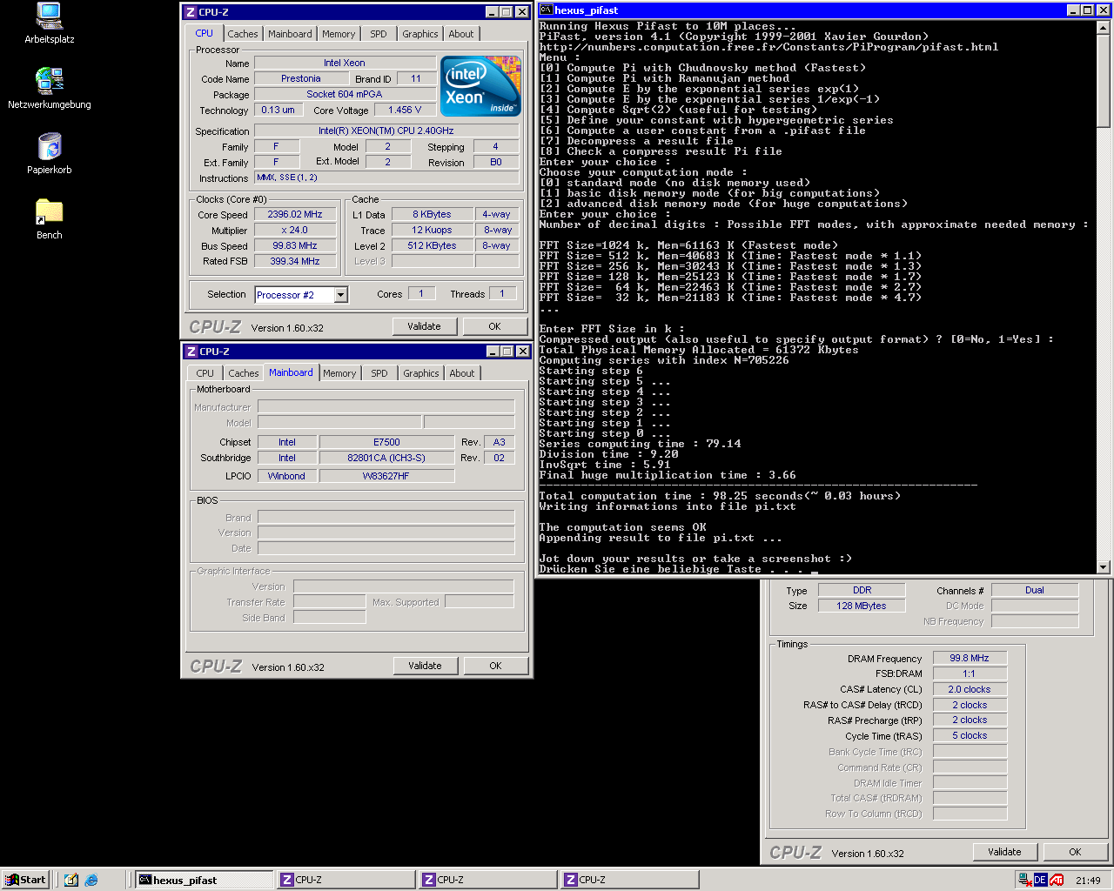Click the Intel Xeon inside logo
1114x891 pixels.
coord(480,85)
